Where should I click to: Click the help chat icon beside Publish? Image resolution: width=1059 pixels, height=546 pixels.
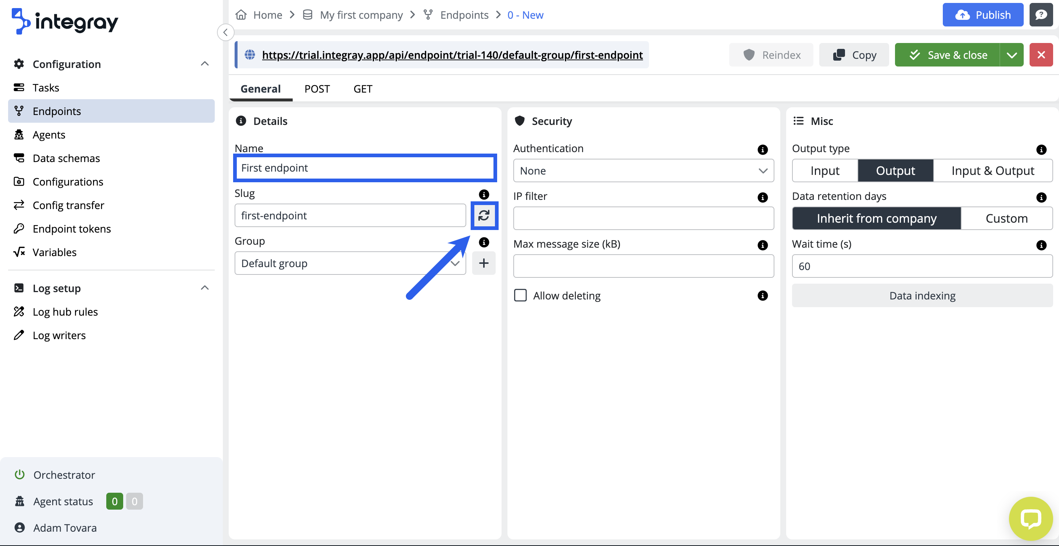point(1041,15)
